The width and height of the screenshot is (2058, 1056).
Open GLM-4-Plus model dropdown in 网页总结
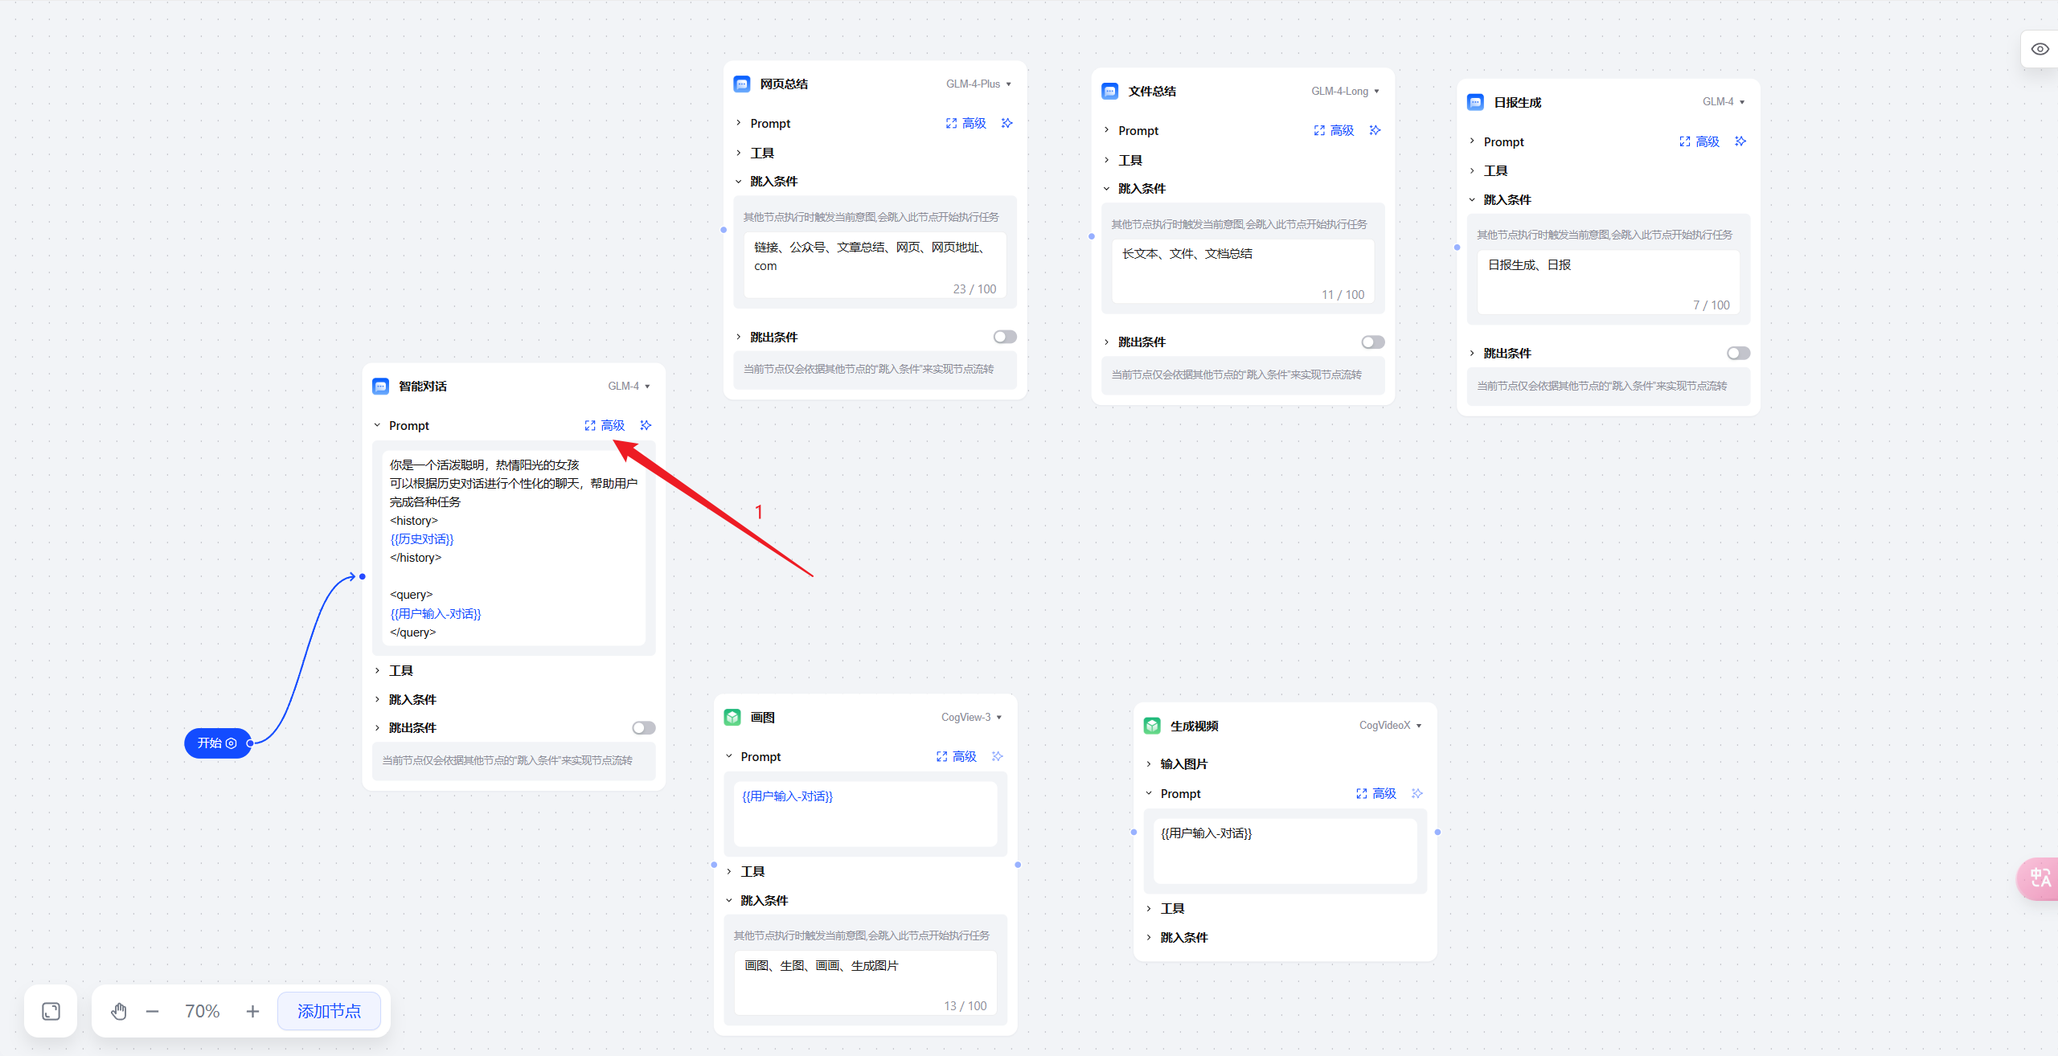[978, 84]
